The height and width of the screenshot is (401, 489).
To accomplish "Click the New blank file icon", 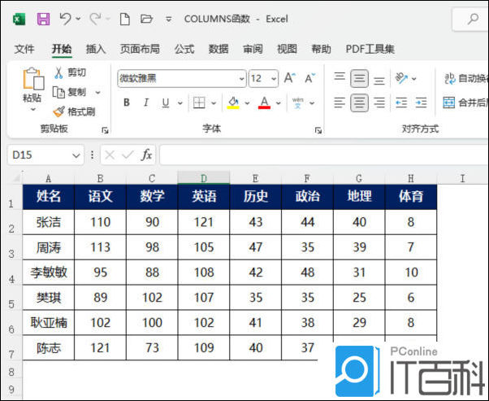I will point(124,18).
